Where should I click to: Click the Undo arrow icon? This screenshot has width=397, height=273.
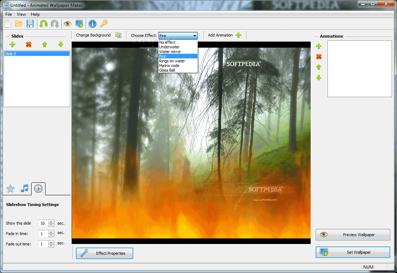(x=43, y=24)
